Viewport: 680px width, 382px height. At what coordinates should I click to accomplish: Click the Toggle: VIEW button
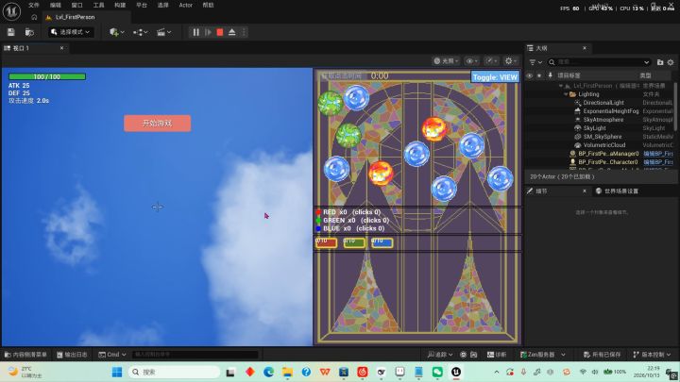pyautogui.click(x=495, y=77)
